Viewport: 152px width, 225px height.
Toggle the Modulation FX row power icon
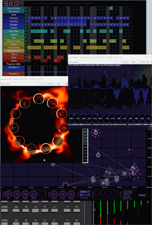click(x=26, y=51)
